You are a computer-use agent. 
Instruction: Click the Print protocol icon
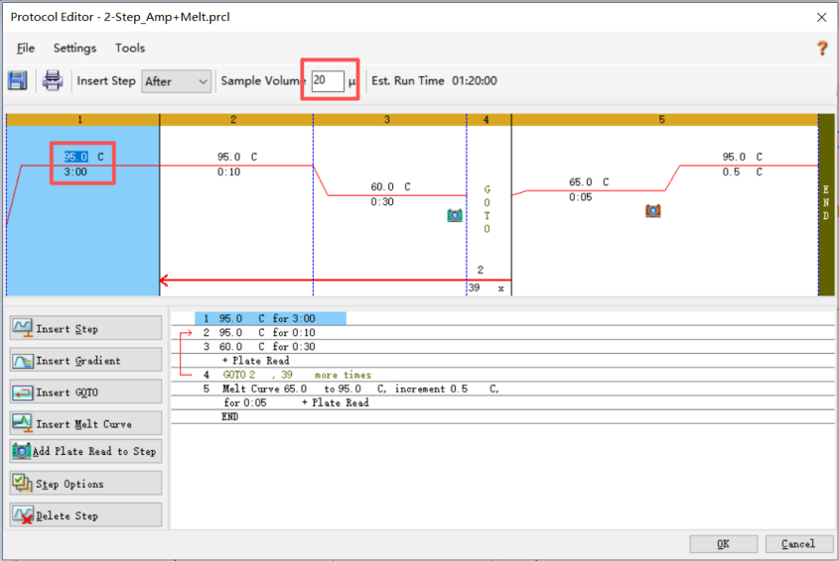click(53, 81)
